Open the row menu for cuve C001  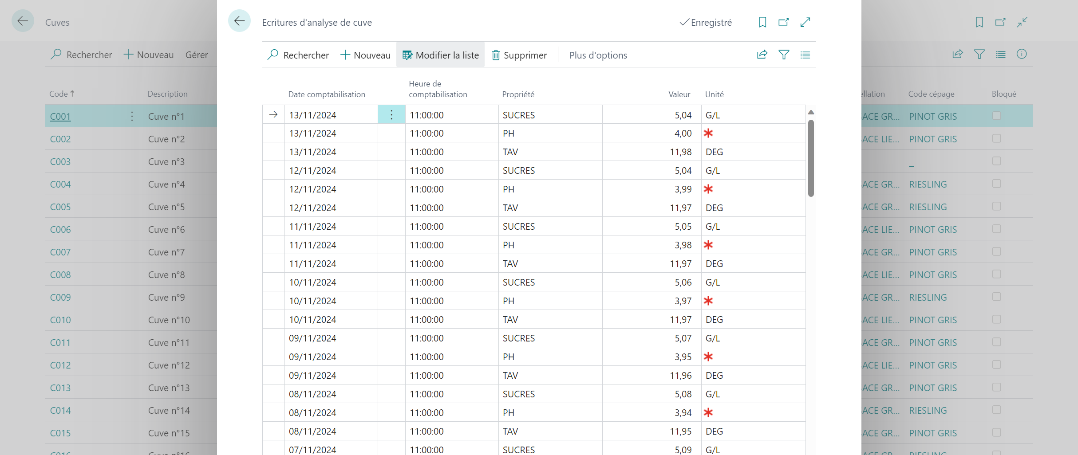click(x=132, y=116)
